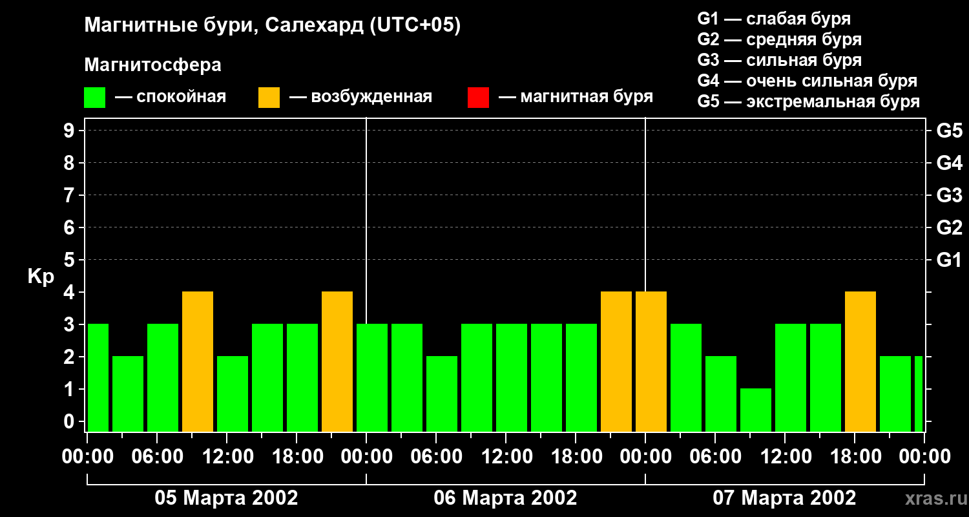Click the 'Магнитосфера' legend heading
Image resolution: width=969 pixels, height=517 pixels.
coord(152,65)
